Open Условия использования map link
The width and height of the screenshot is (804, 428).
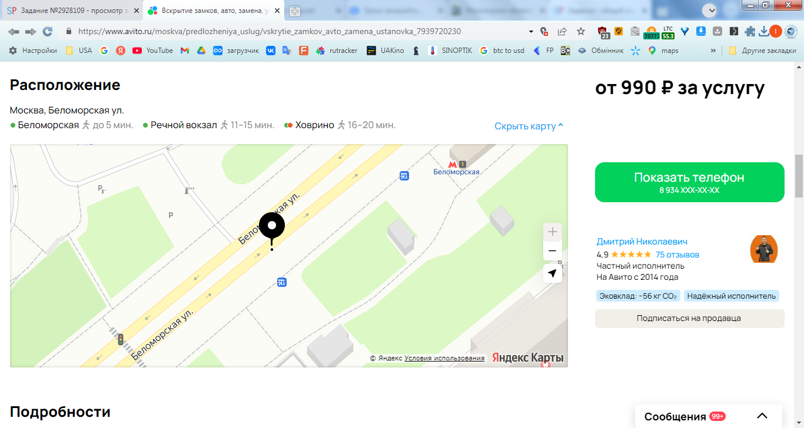tap(444, 358)
